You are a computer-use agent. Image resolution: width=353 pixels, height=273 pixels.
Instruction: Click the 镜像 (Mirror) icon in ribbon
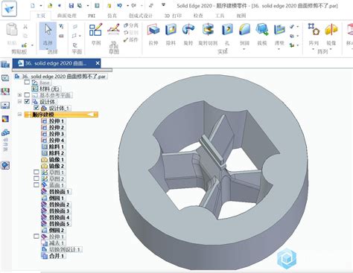coord(331,30)
